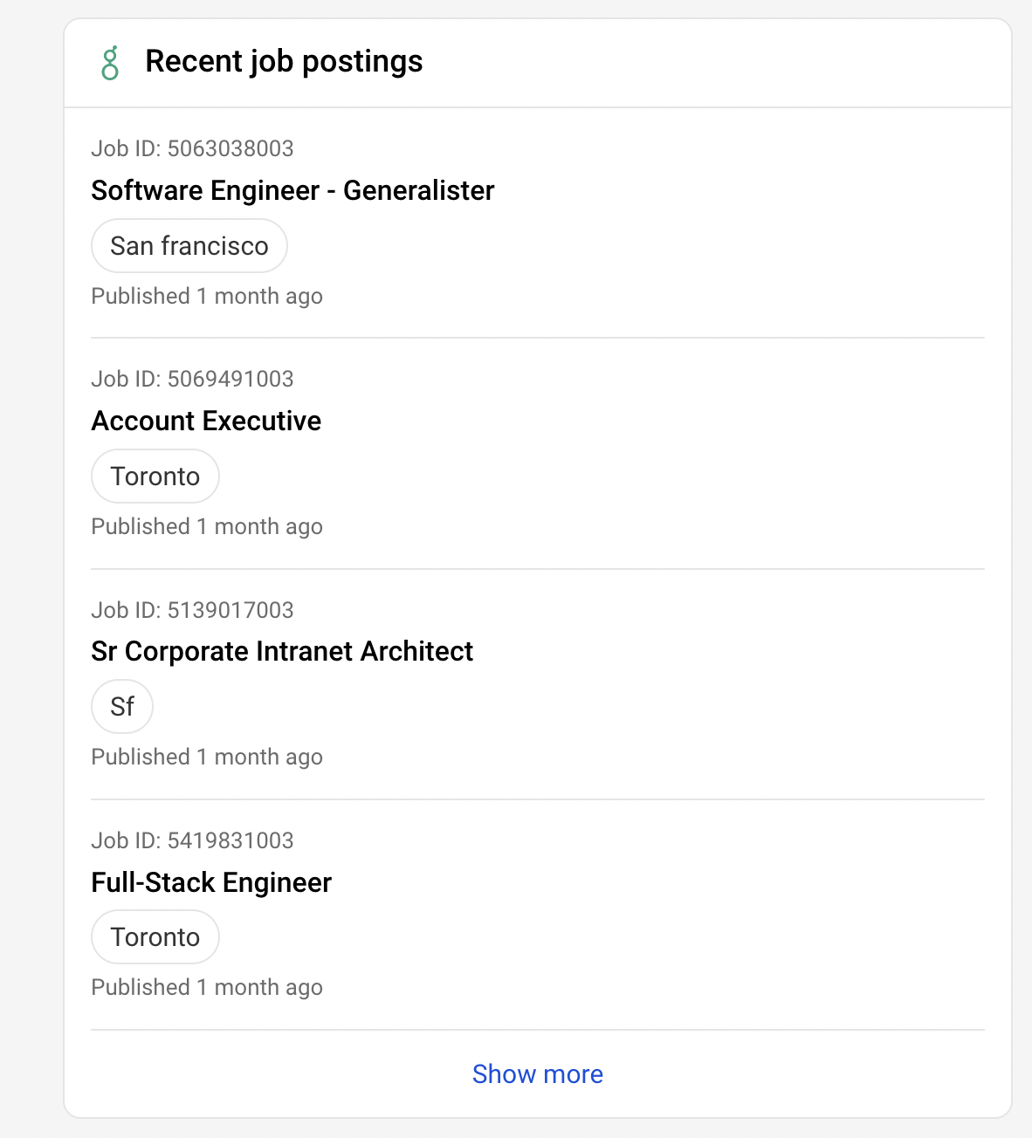Select the Sf location tag
The height and width of the screenshot is (1138, 1032).
[122, 707]
